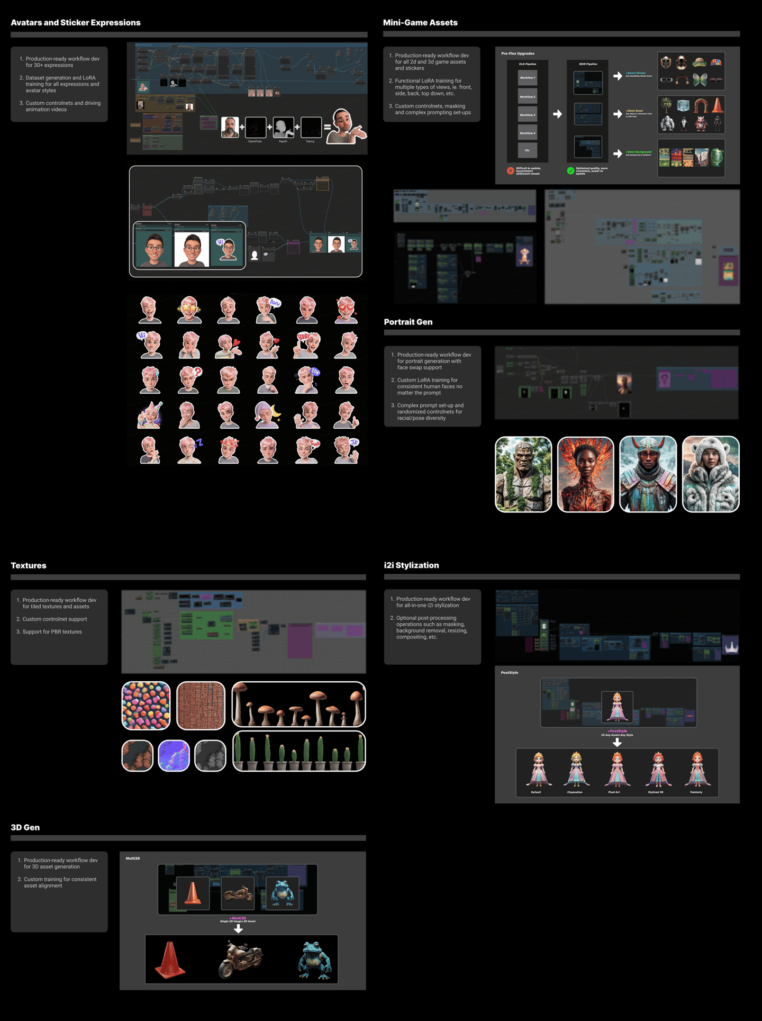Click the palm tree Omni Asset
762x1021 pixels.
coord(666,106)
